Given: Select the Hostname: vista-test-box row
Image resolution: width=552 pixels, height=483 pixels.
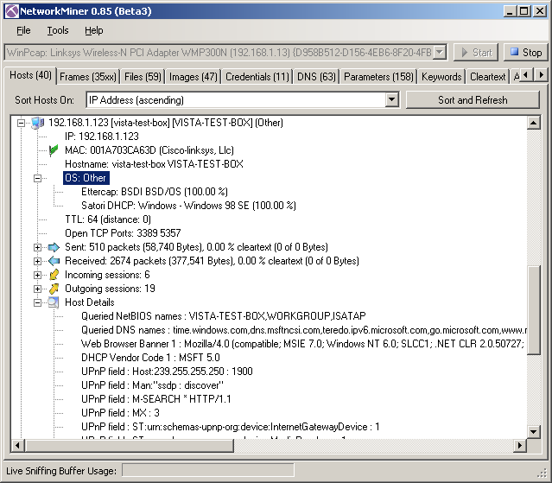Looking at the screenshot, I should (154, 164).
